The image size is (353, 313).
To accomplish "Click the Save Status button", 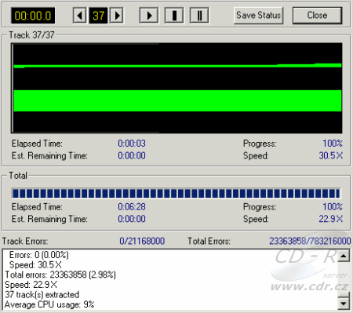I will [x=258, y=16].
